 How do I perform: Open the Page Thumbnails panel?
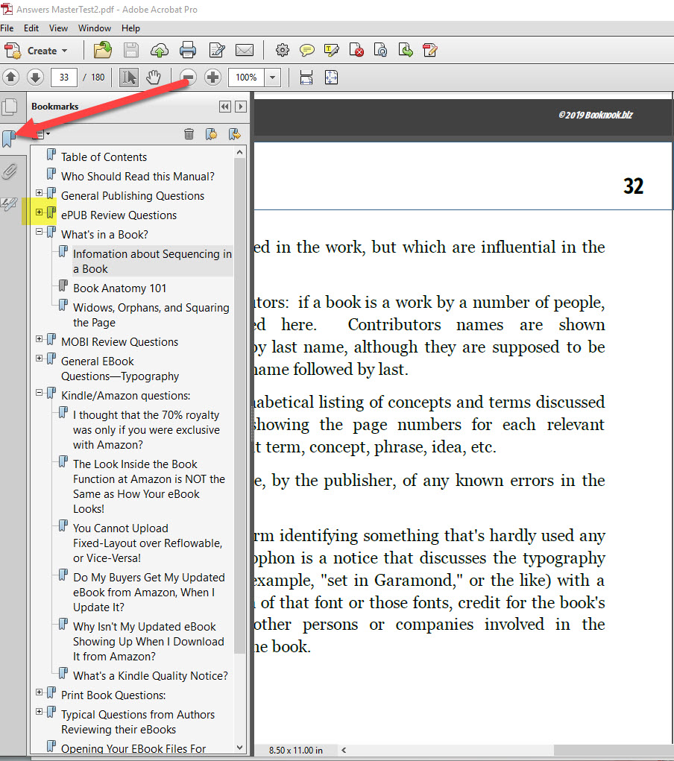coord(11,107)
